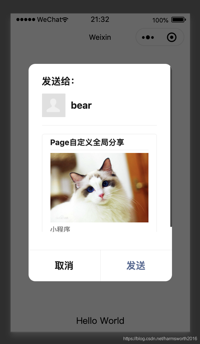This screenshot has height=344, width=200.
Task: Open the three-dot more menu in capsule
Action: (148, 37)
